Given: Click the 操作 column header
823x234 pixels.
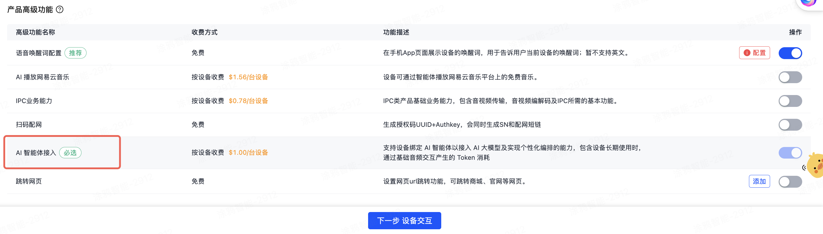Looking at the screenshot, I should 795,32.
